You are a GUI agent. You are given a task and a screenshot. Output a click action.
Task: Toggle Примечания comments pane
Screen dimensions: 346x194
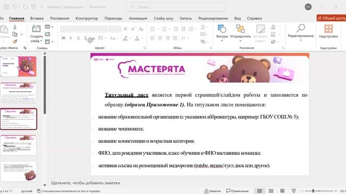[237, 191]
